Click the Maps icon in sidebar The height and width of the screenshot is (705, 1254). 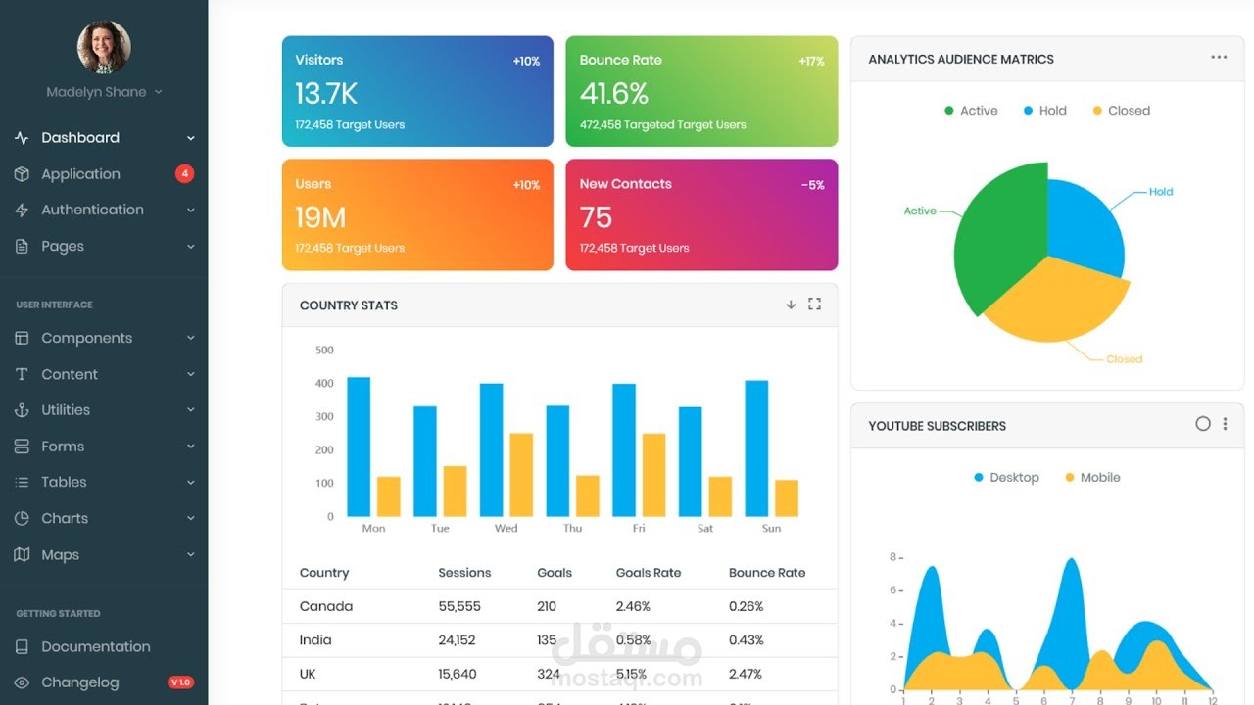[22, 554]
